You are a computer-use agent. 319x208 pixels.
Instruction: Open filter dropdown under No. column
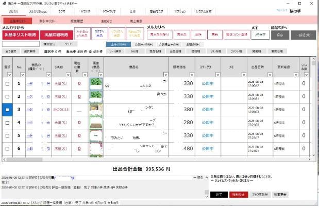coord(23,75)
